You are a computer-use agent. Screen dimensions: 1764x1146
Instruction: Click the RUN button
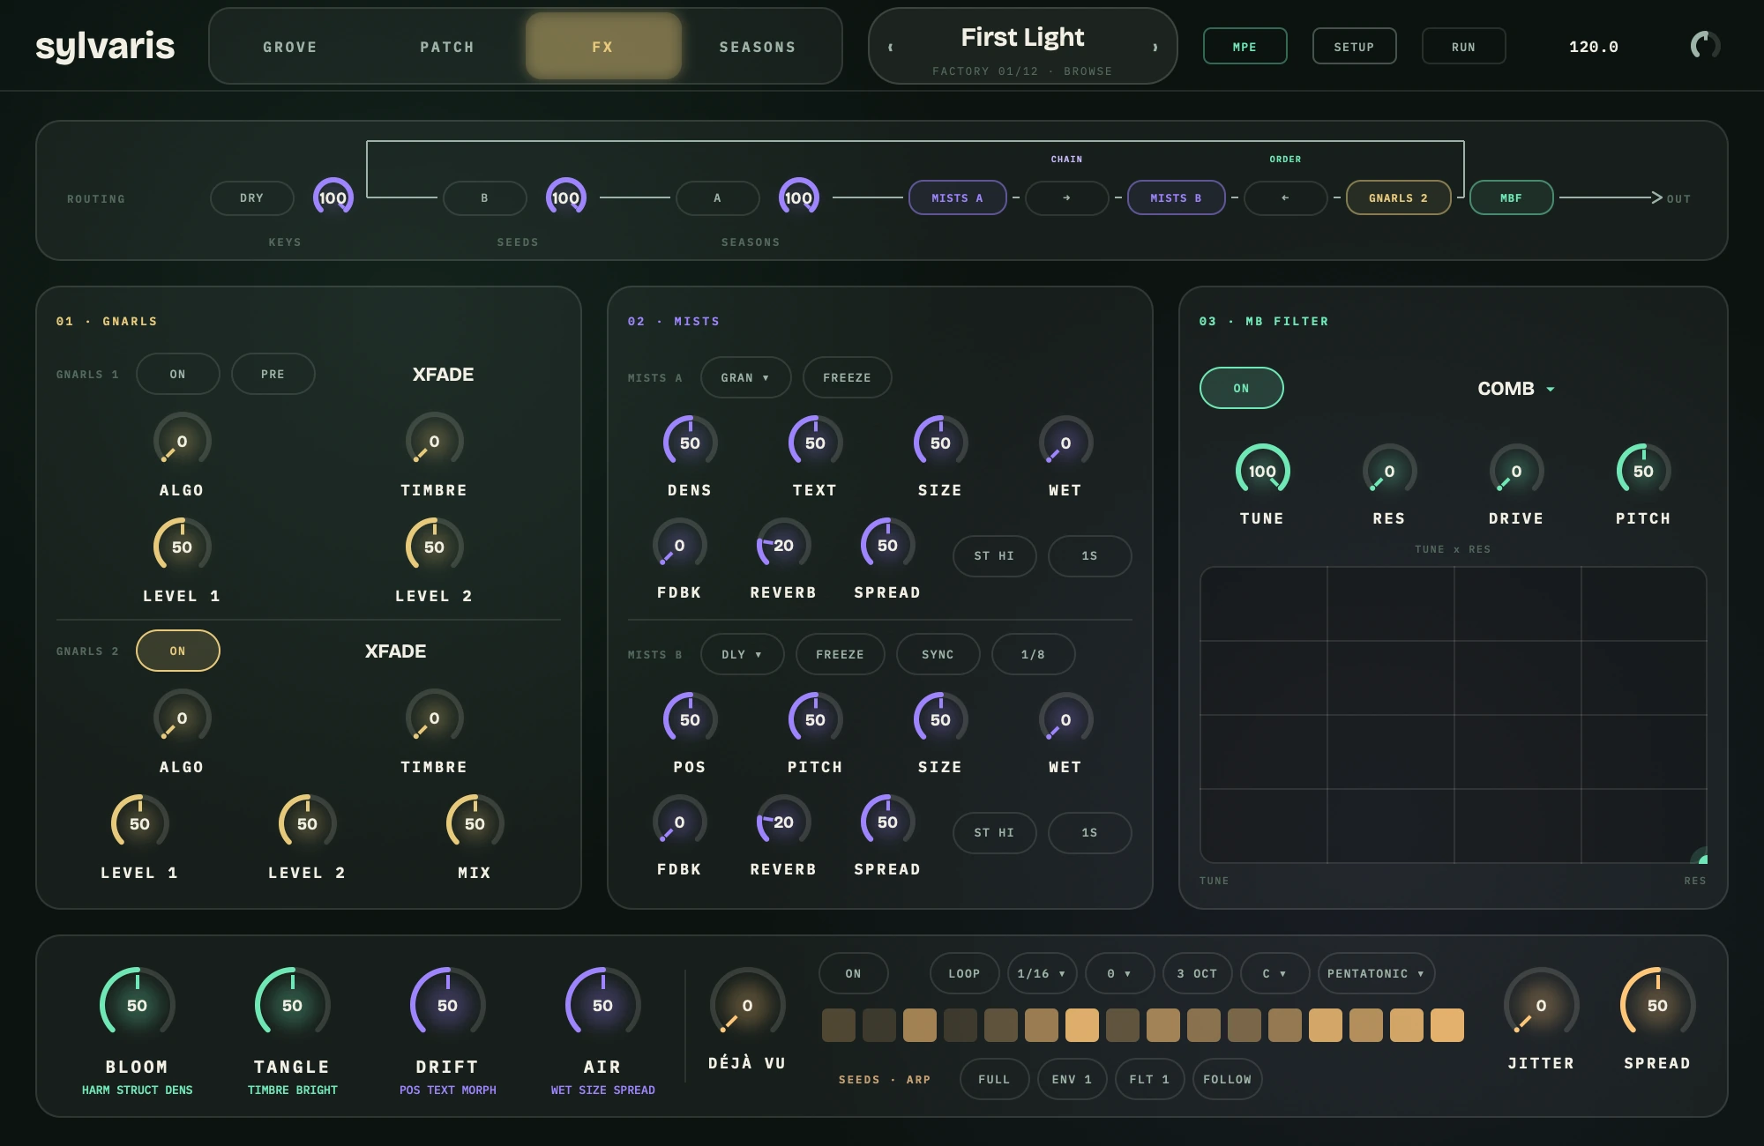[1463, 47]
